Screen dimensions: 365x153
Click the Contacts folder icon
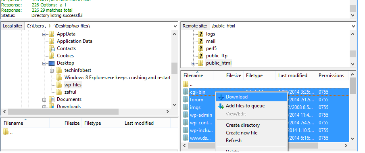[52, 48]
